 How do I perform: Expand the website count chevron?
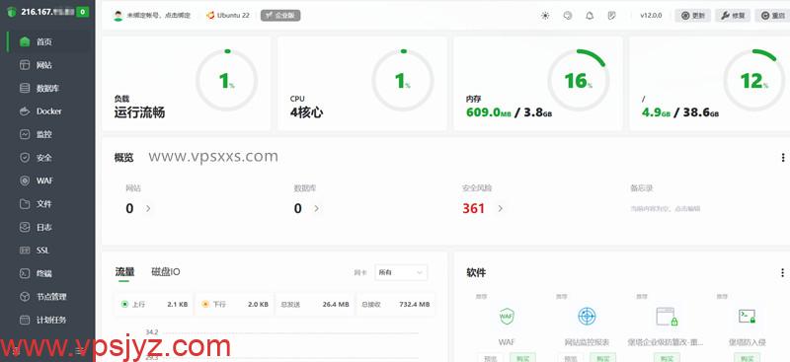point(148,208)
